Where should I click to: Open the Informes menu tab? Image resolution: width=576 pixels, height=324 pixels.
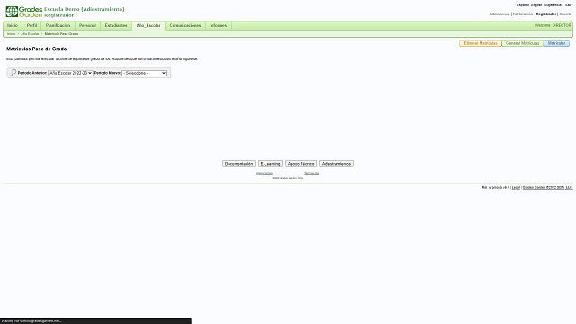[219, 25]
